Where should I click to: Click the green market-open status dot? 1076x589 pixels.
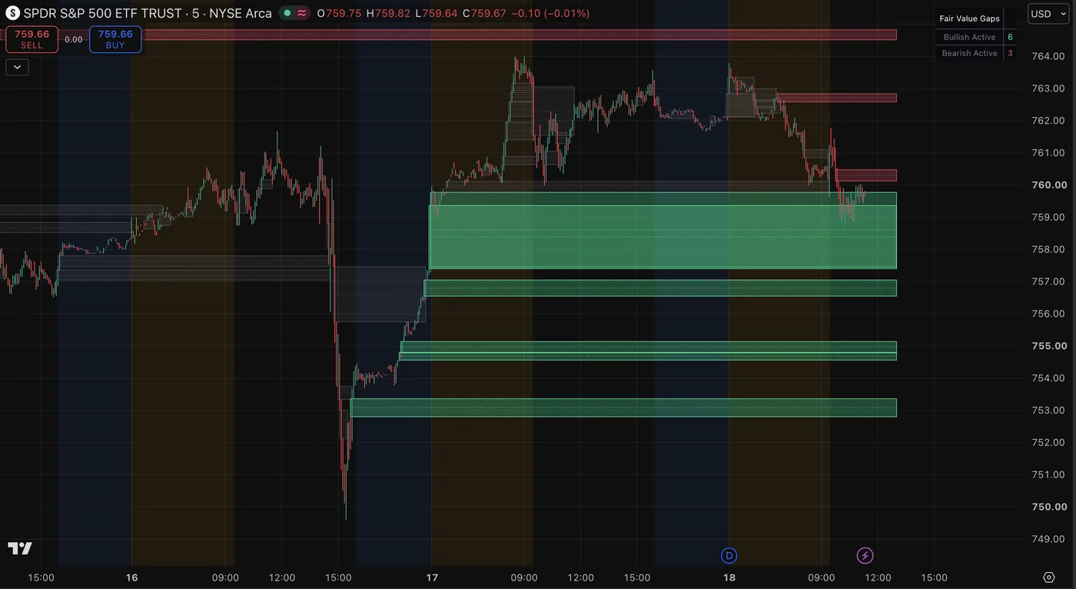pos(286,13)
